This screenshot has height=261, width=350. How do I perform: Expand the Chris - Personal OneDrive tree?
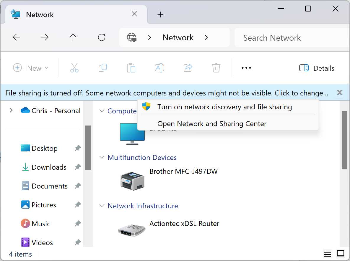click(11, 110)
